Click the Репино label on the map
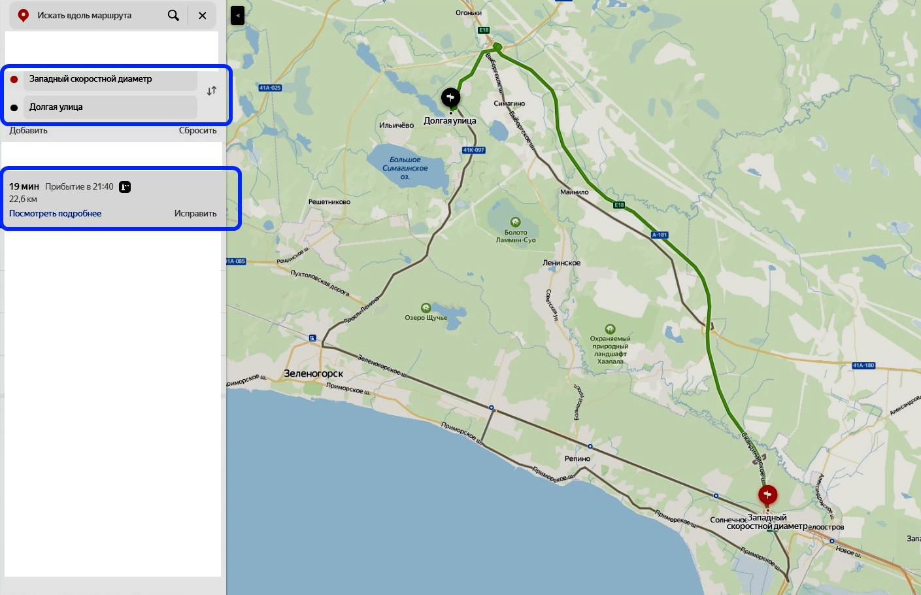 pos(577,458)
